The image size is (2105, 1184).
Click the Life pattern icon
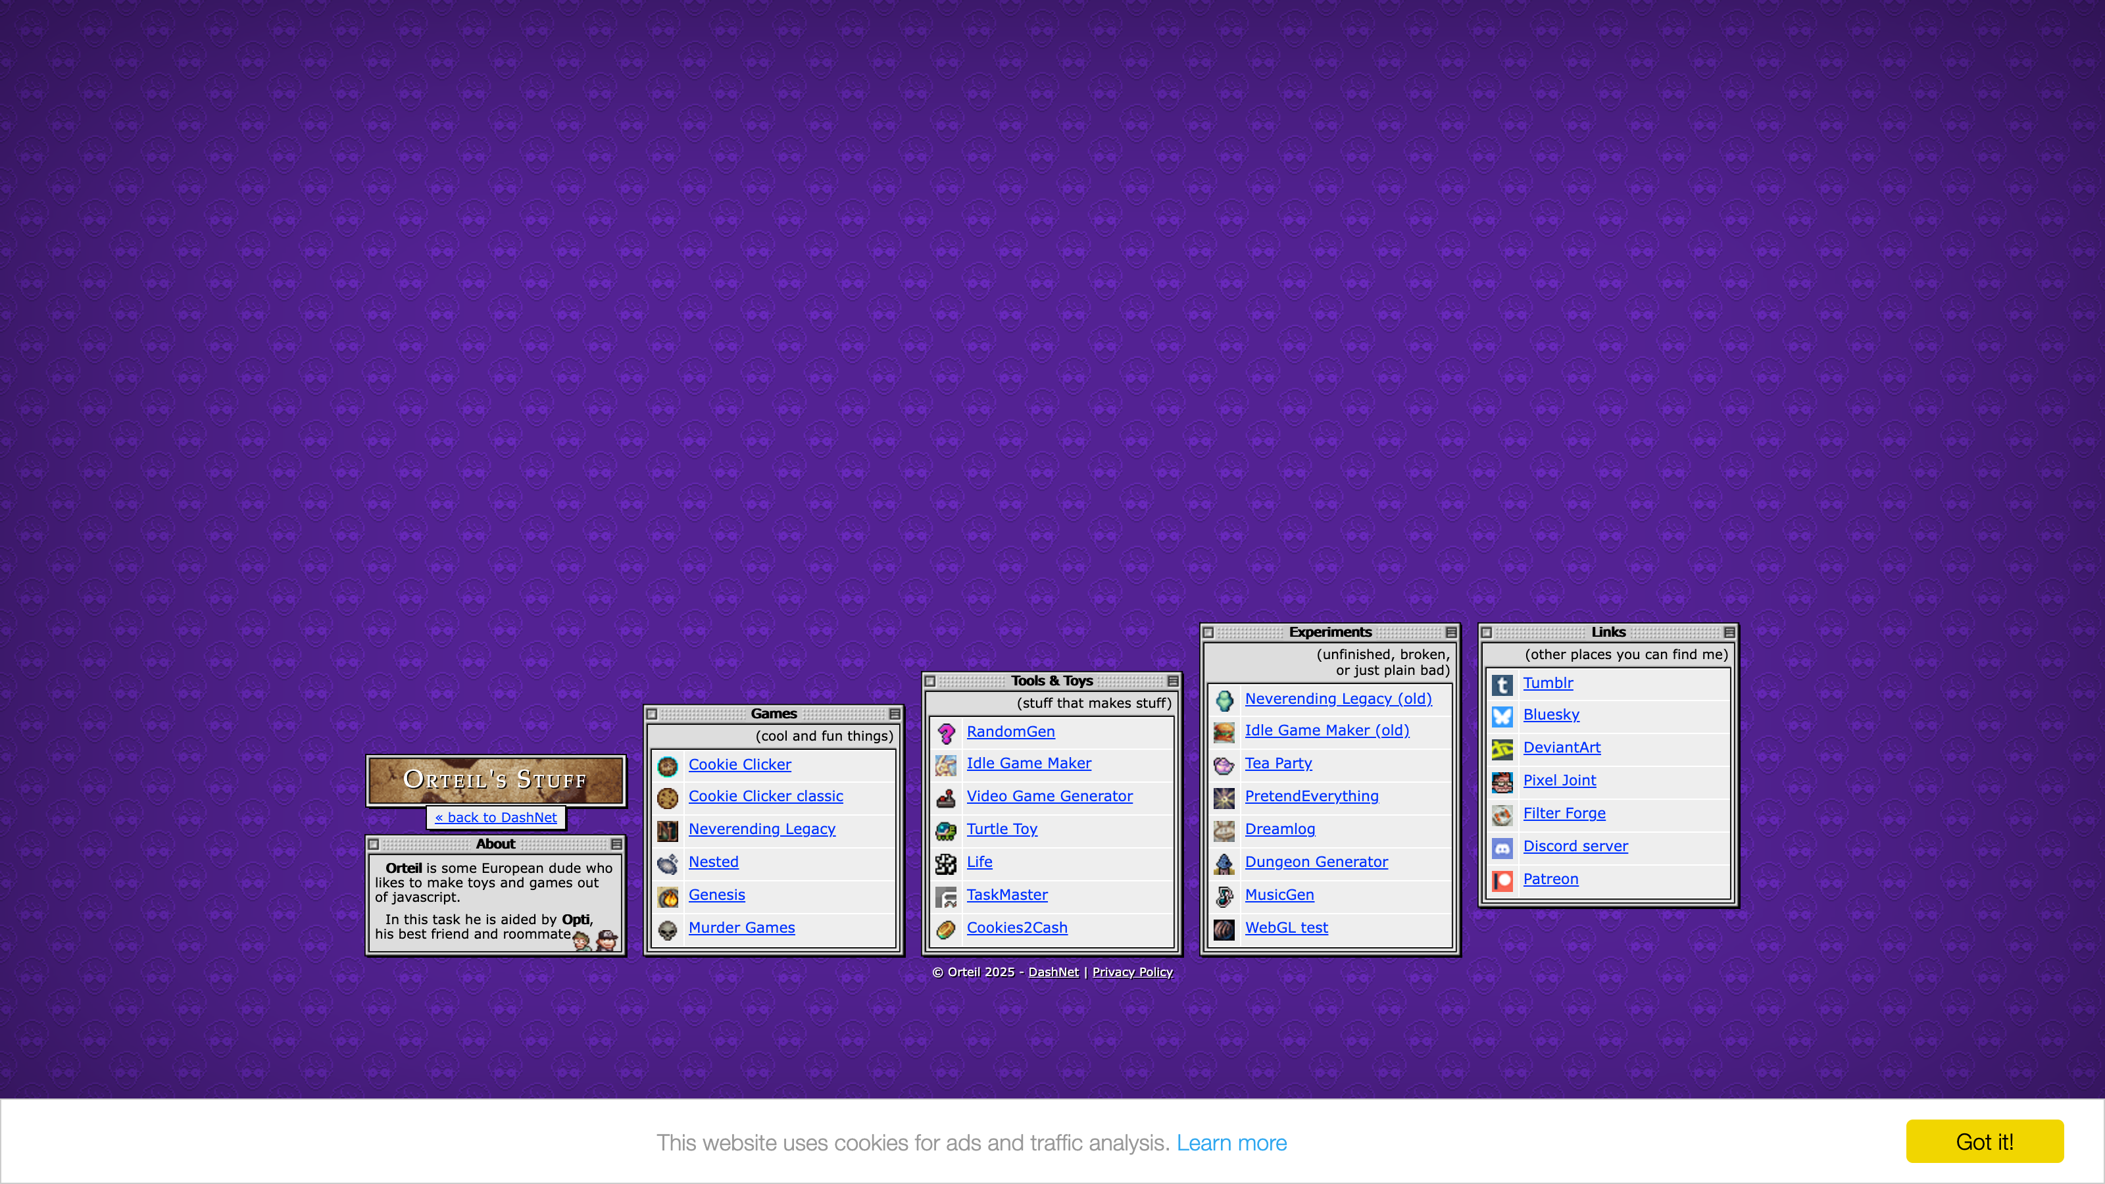click(x=947, y=864)
